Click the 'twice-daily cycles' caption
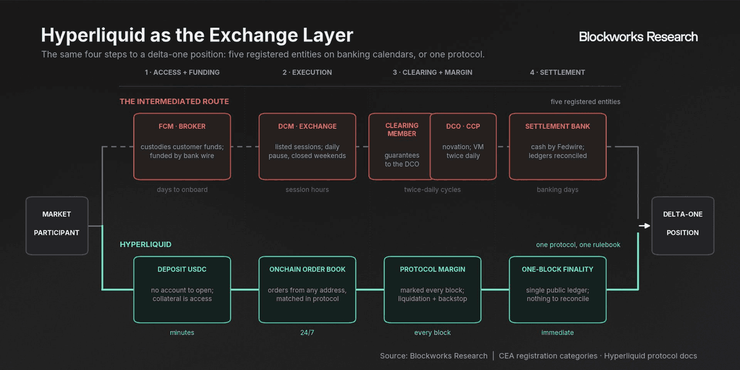 point(432,189)
